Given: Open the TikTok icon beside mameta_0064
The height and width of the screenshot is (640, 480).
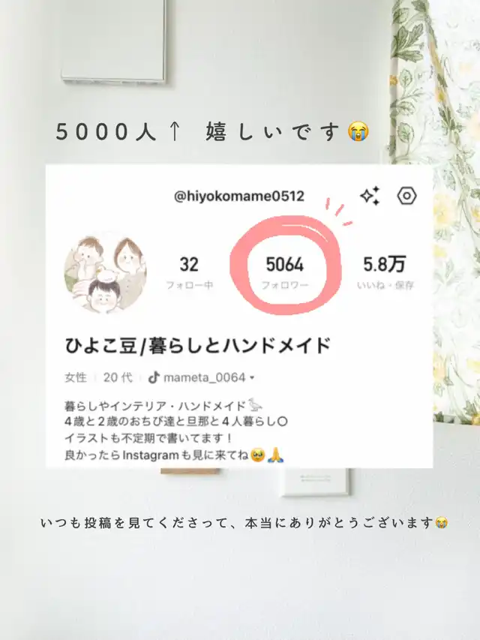Looking at the screenshot, I should [154, 377].
